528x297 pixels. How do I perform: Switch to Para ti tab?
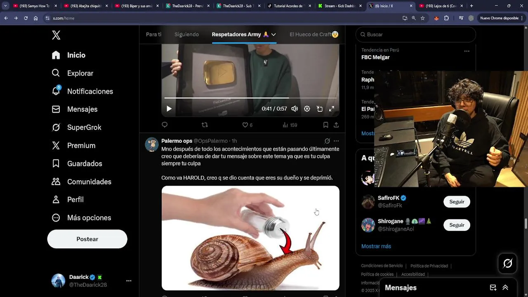tap(153, 35)
